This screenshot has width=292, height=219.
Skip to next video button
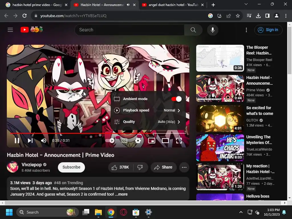pyautogui.click(x=30, y=140)
